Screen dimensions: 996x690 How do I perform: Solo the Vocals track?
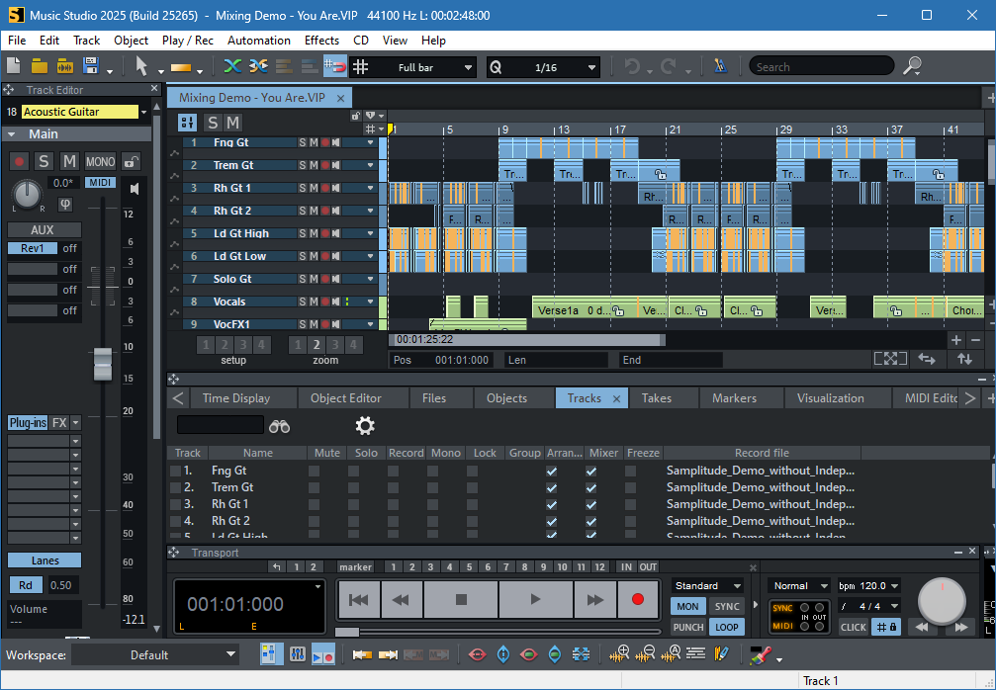[302, 302]
